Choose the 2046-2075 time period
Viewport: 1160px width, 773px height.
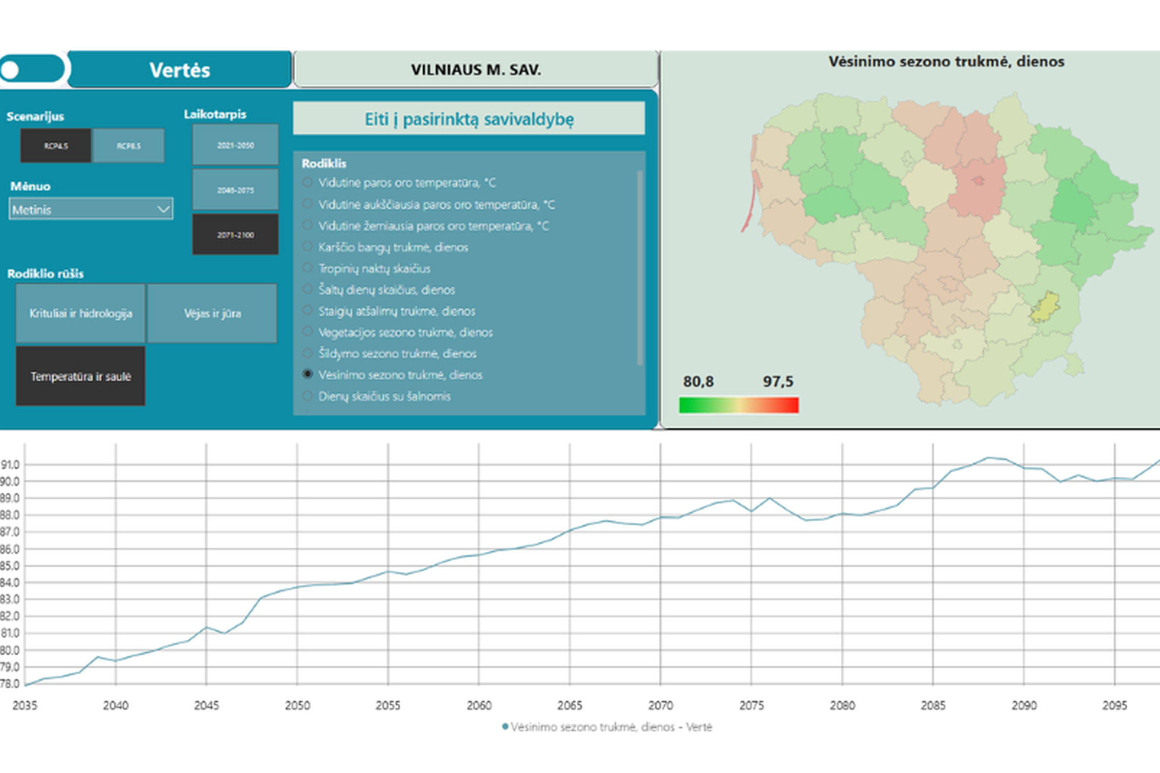coord(236,190)
